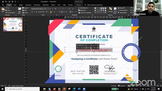Select the text box shape in shapes gallery
Screen dimensions: 162x91
coord(95,8)
